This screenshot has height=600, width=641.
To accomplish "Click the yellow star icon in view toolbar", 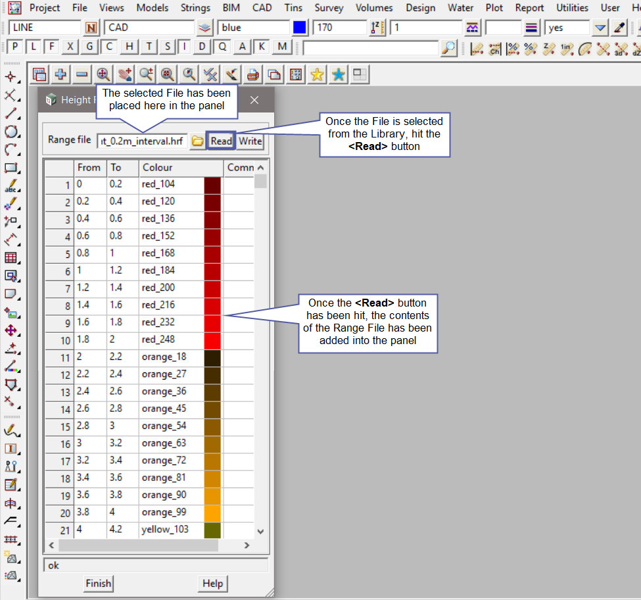I will 317,75.
